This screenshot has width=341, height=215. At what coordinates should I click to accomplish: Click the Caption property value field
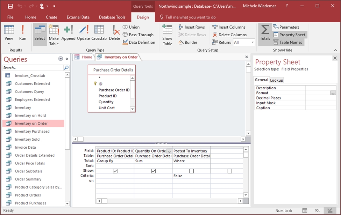321,108
